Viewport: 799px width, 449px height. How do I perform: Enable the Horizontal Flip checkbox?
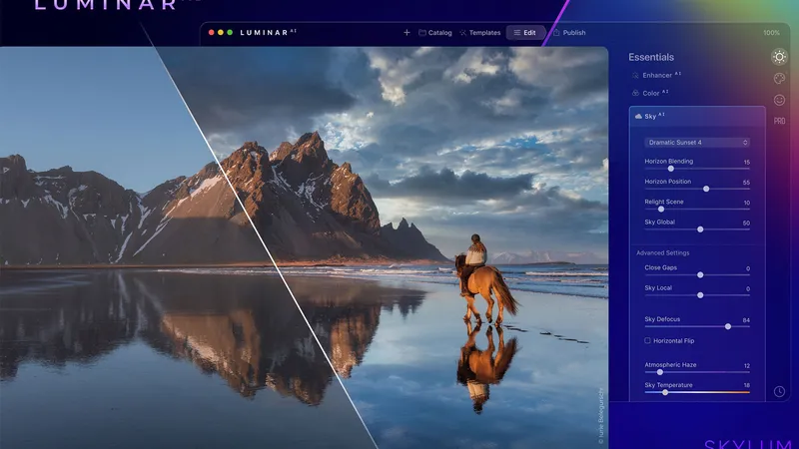(x=648, y=340)
